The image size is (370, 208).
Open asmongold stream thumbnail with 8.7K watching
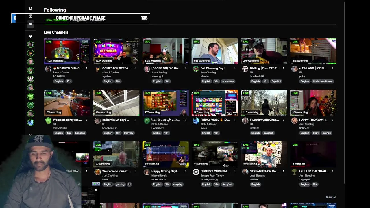coord(165,51)
